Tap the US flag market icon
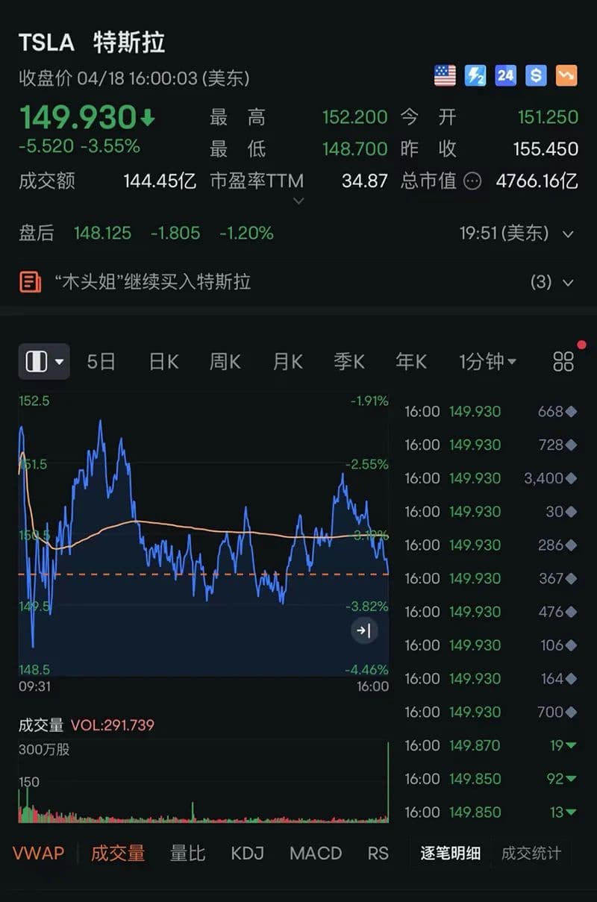 pos(445,75)
